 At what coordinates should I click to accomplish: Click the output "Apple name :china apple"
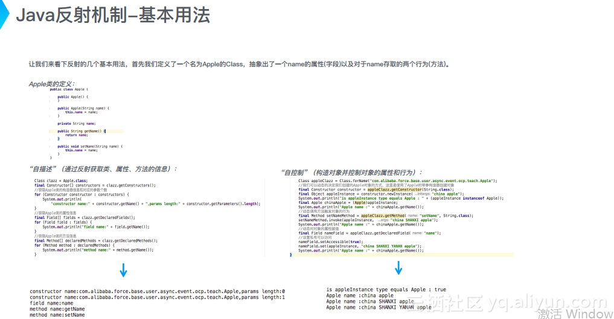point(360,296)
